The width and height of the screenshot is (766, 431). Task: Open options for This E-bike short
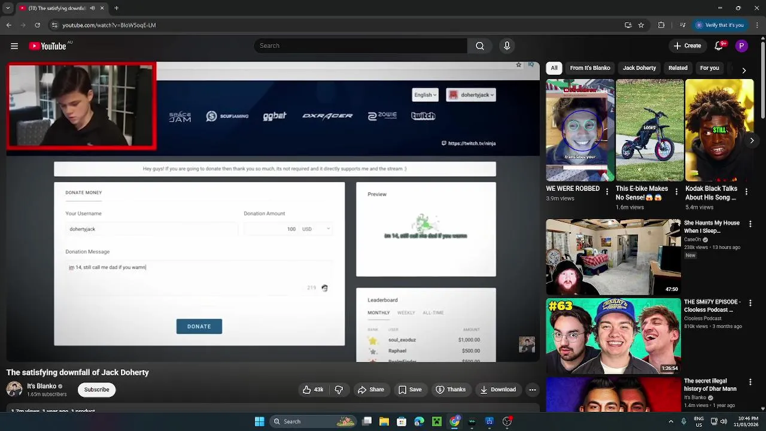pyautogui.click(x=676, y=192)
